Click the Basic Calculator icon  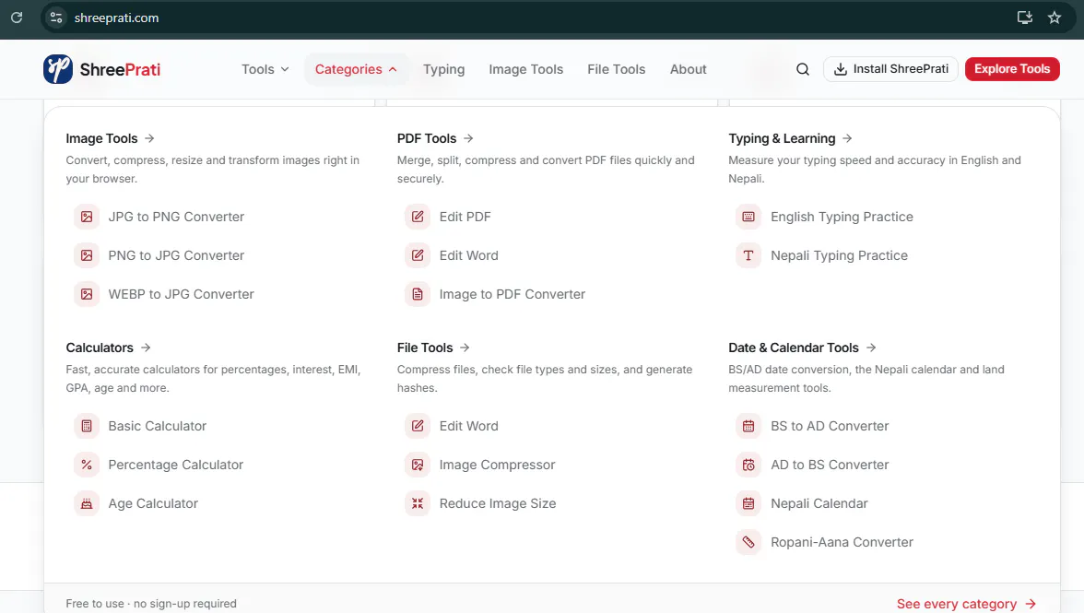coord(87,427)
